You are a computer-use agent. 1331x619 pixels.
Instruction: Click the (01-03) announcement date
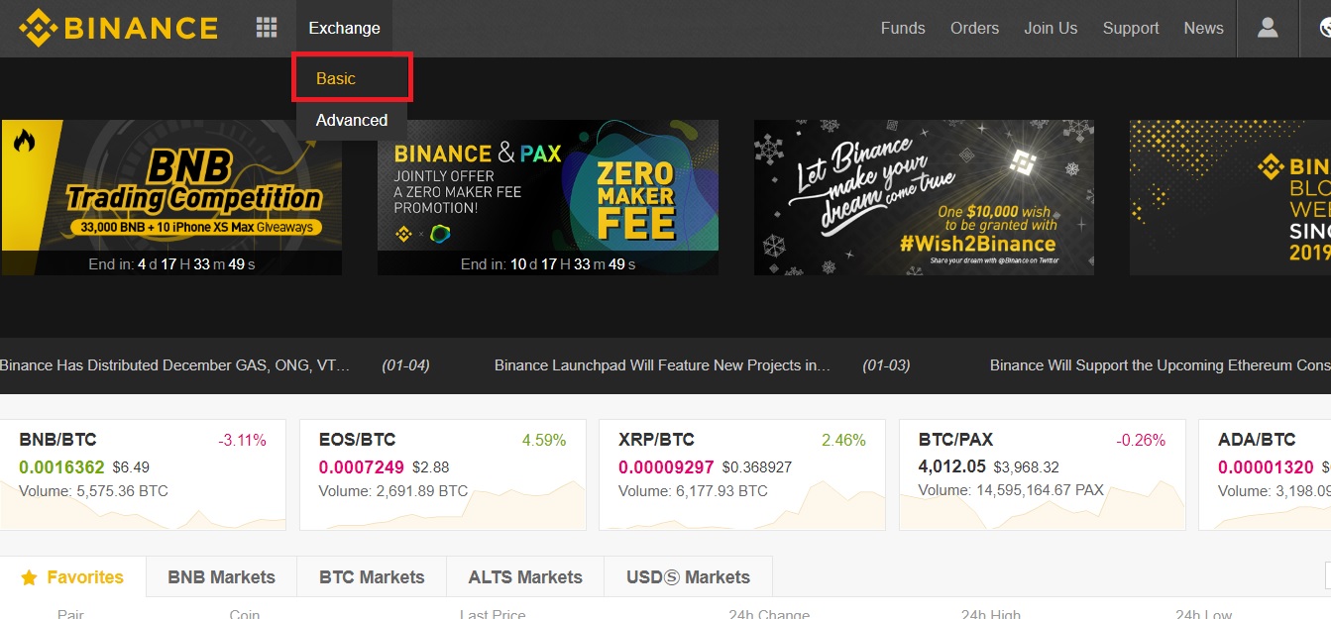click(x=886, y=365)
